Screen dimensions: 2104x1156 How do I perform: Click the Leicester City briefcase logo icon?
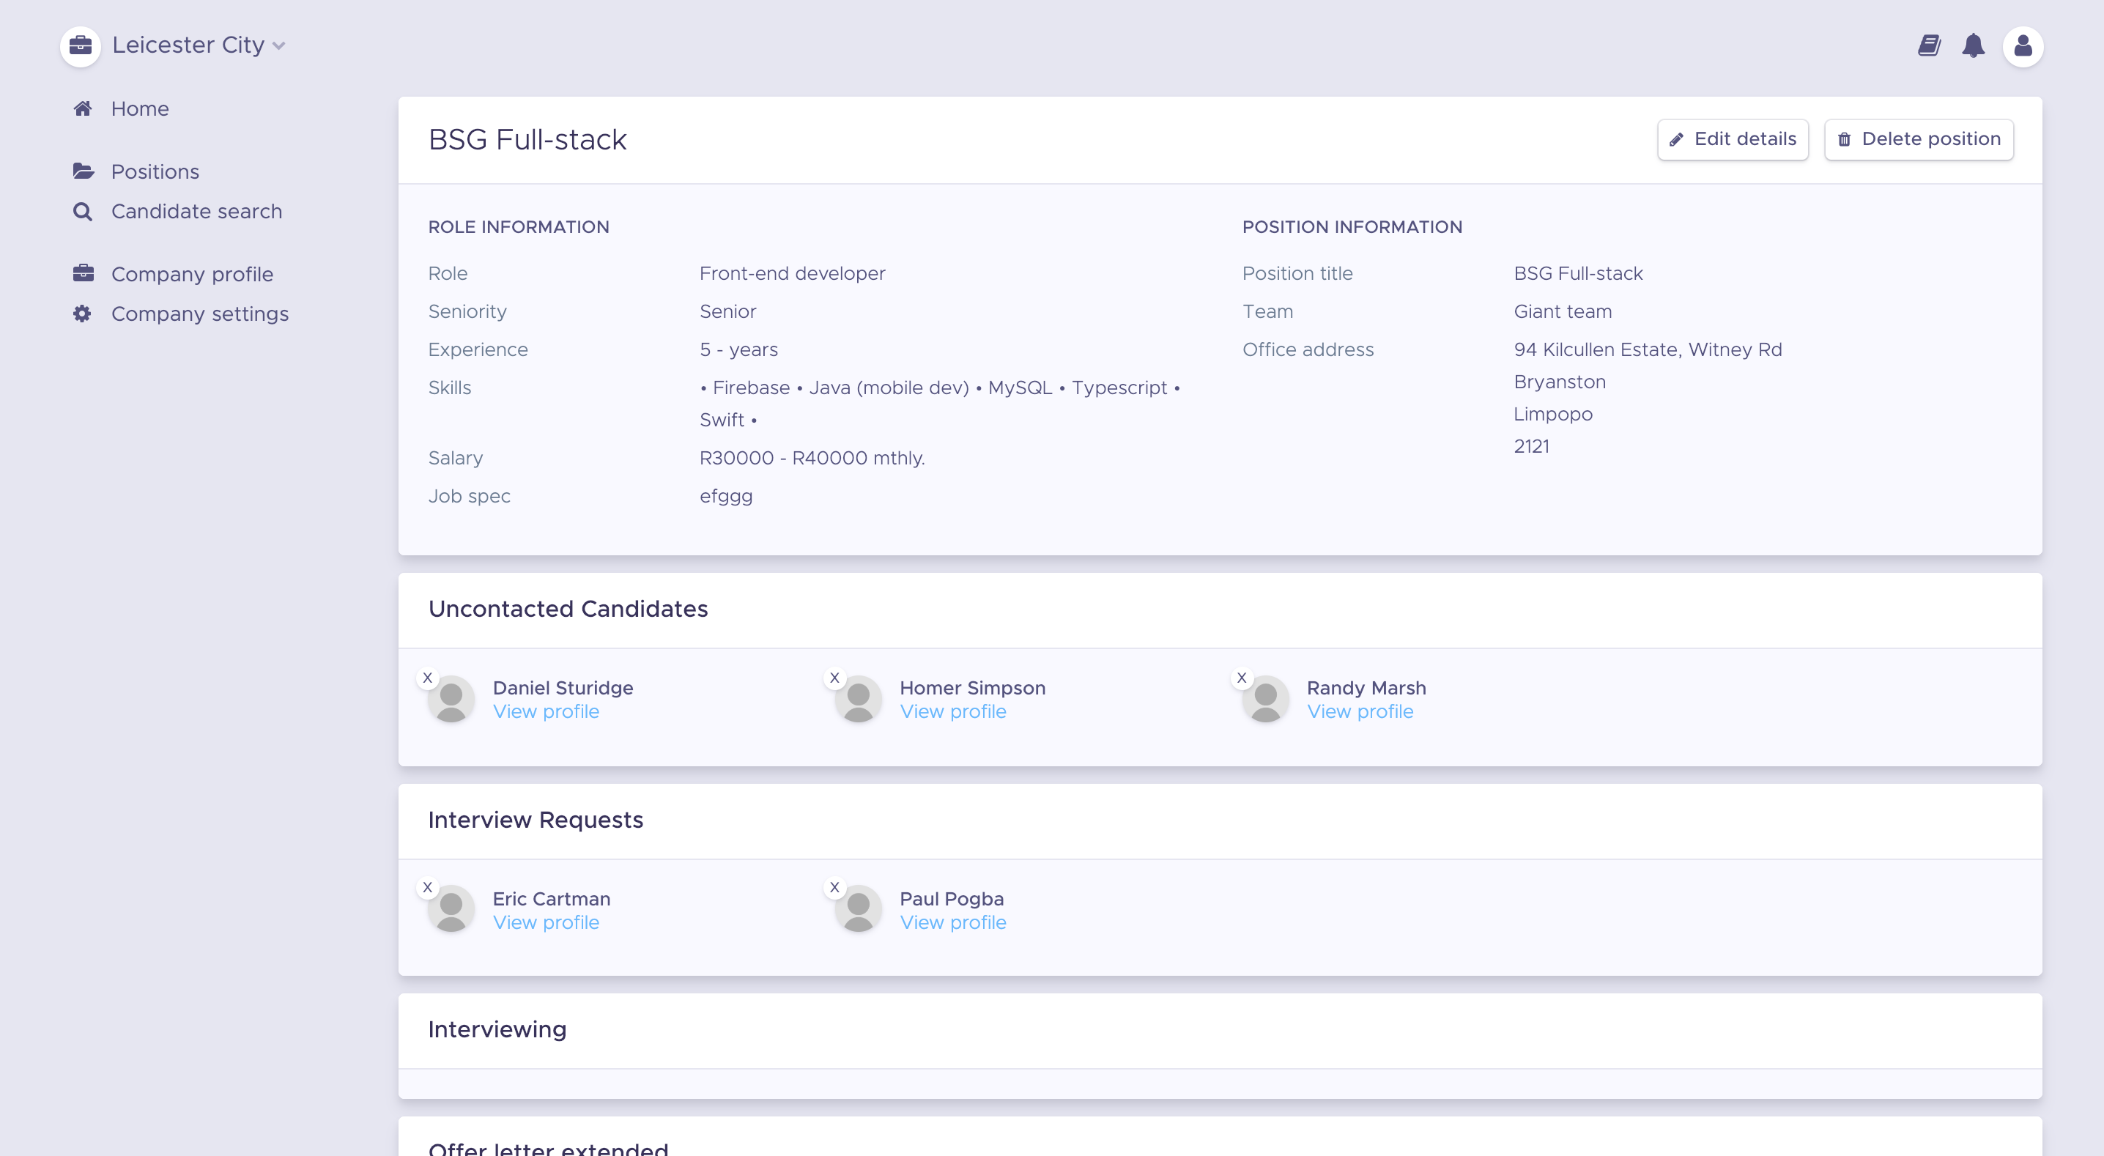click(80, 45)
